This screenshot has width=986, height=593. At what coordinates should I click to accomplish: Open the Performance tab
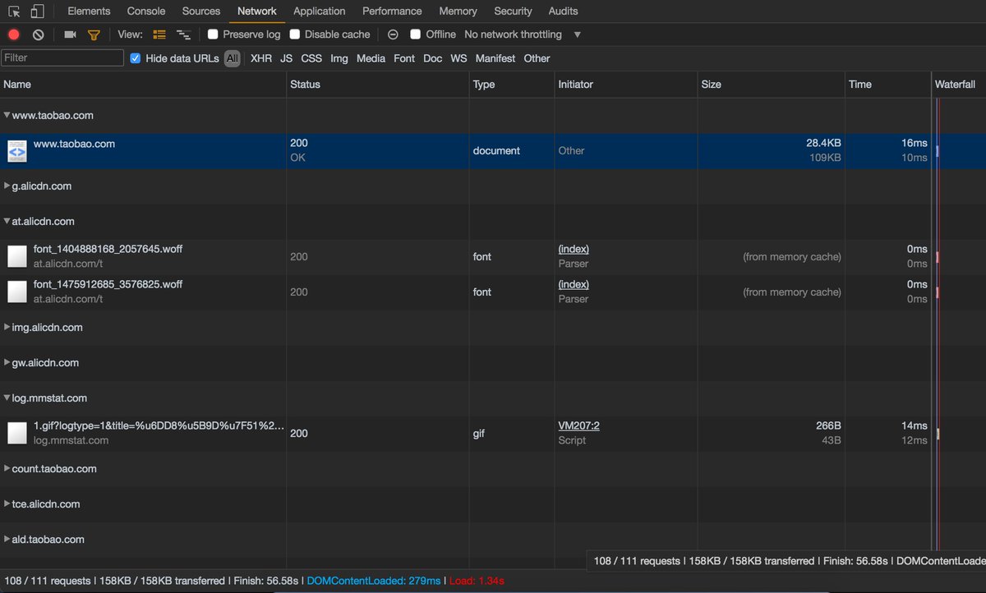click(x=392, y=11)
